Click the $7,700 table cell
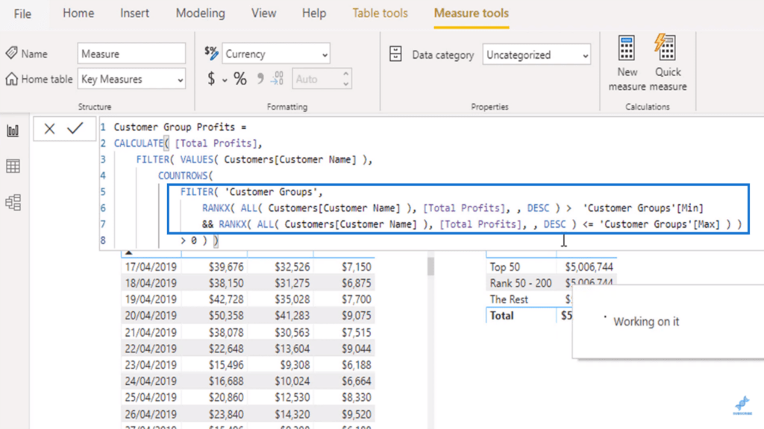 coord(356,299)
